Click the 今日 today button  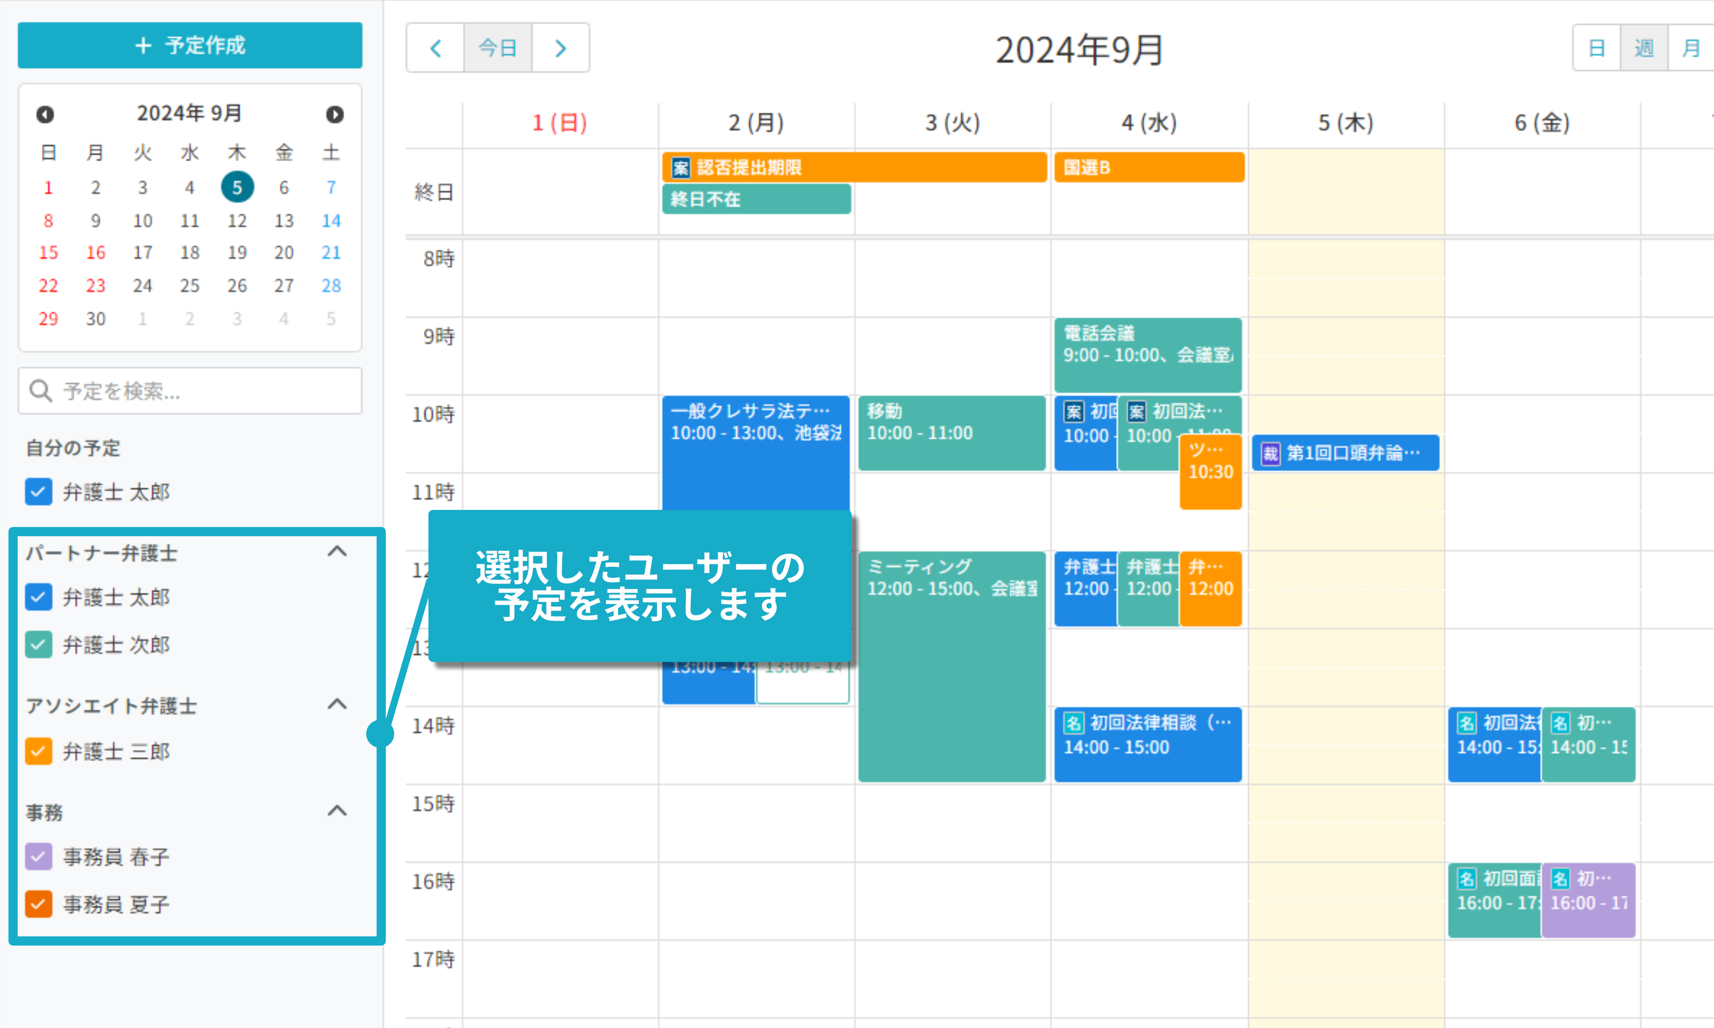point(498,48)
